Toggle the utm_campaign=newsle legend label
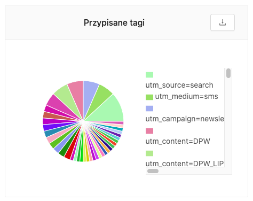The height and width of the screenshot is (201, 253). tap(185, 119)
